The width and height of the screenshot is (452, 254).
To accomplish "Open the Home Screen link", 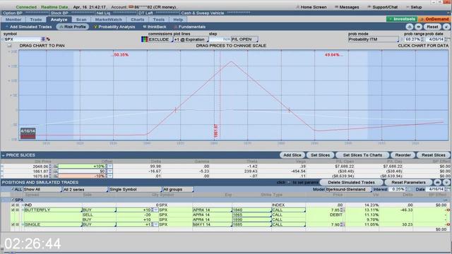I will 311,7.
